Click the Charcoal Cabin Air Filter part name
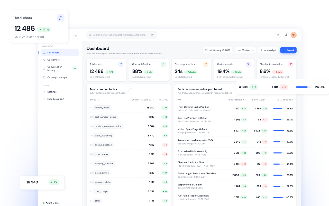Screen dimensions: 329x206 tap(191, 162)
